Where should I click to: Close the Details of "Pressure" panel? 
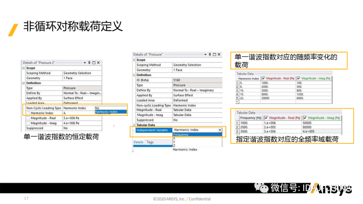[x=219, y=54]
